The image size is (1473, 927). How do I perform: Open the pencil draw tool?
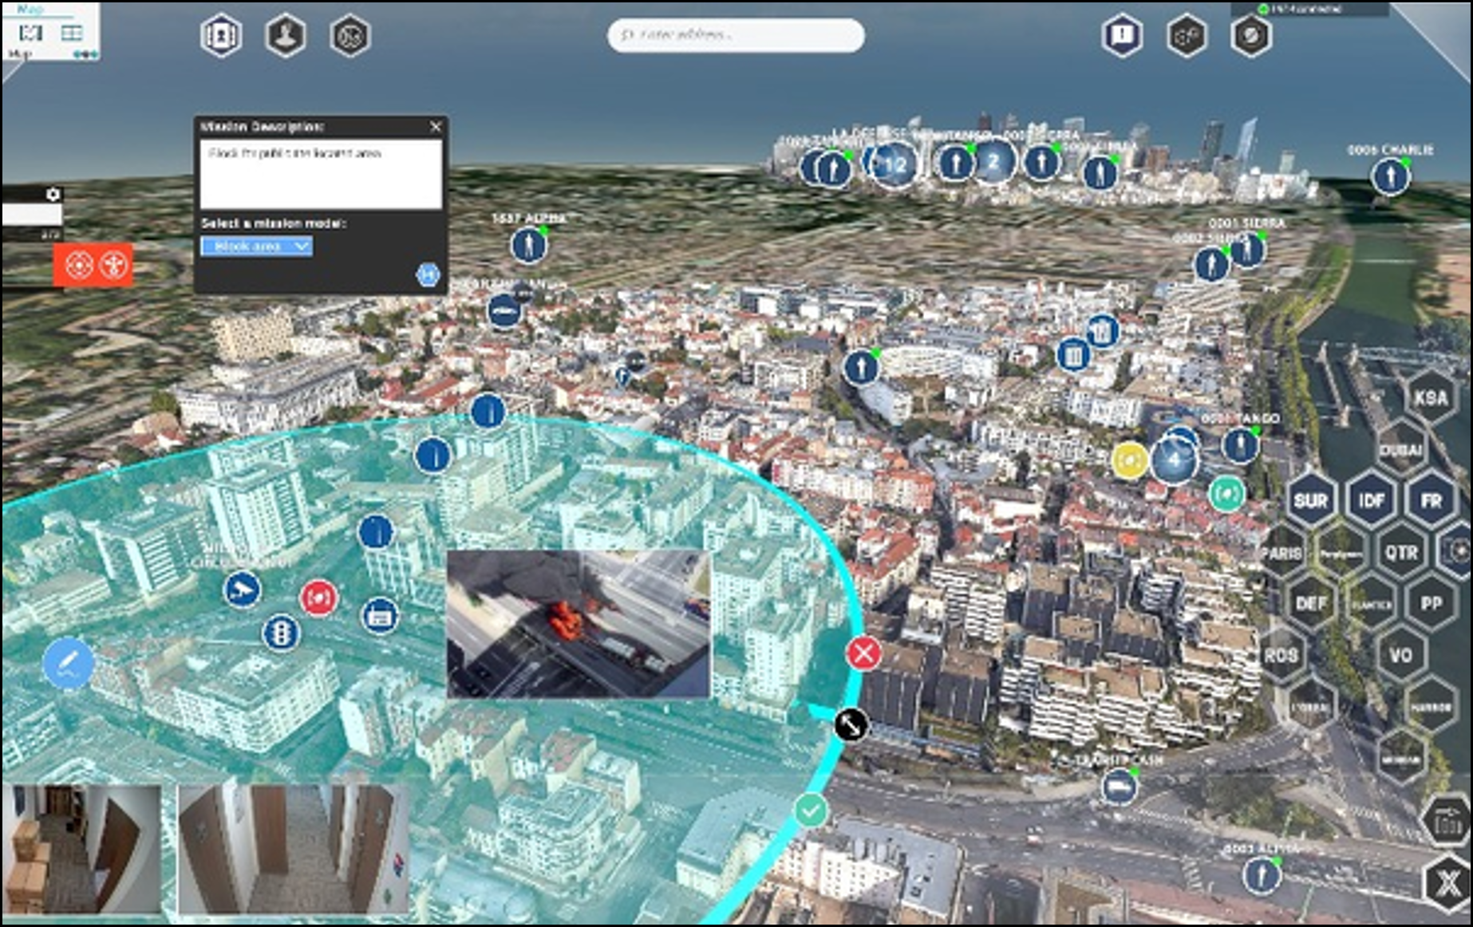click(x=68, y=663)
